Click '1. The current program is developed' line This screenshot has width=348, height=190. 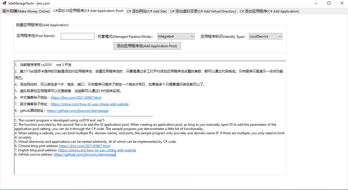tap(60, 120)
